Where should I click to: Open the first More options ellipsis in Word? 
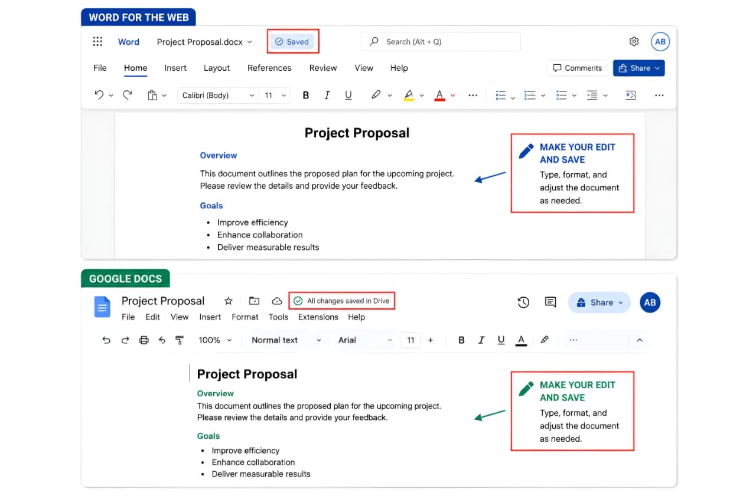472,95
